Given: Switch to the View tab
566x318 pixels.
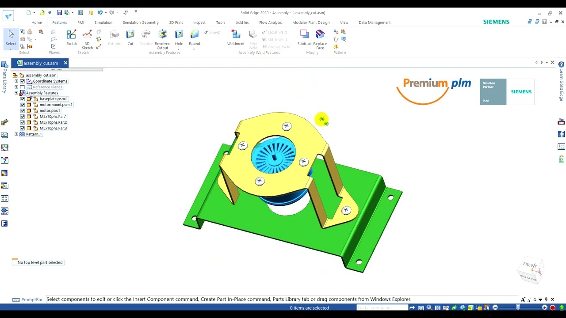Looking at the screenshot, I should point(344,23).
